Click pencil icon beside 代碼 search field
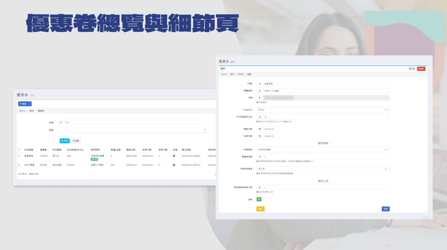This screenshot has width=447, height=250. [x=61, y=122]
